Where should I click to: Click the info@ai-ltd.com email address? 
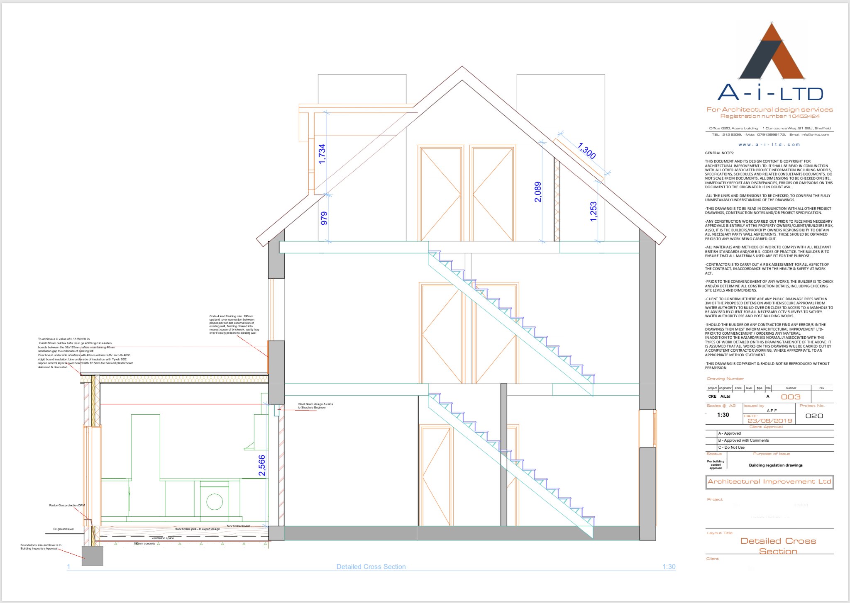coord(815,134)
